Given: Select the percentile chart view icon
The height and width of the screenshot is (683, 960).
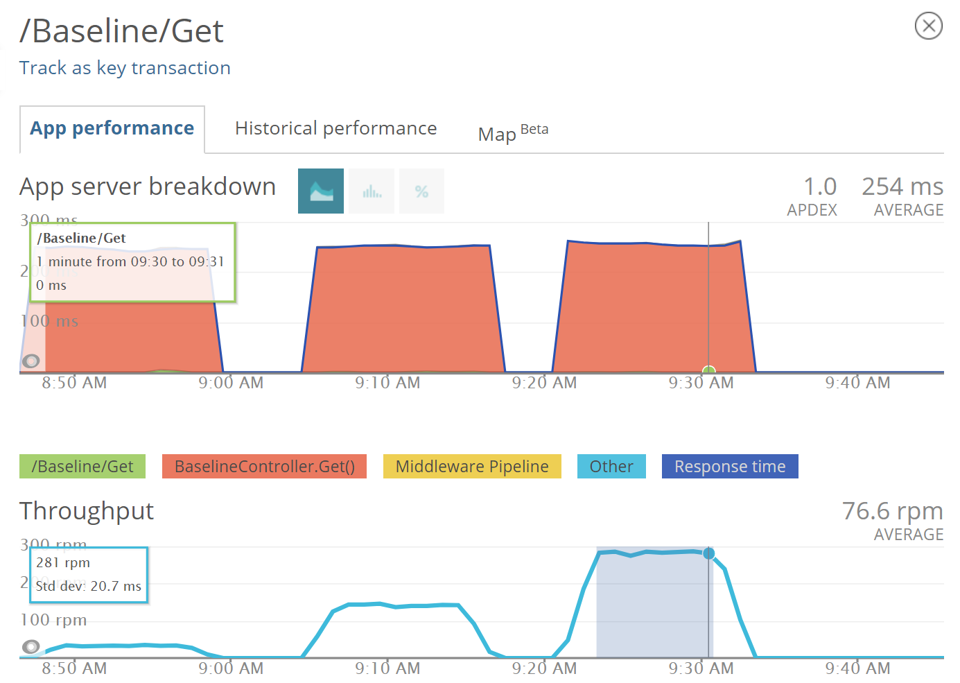Looking at the screenshot, I should [421, 191].
